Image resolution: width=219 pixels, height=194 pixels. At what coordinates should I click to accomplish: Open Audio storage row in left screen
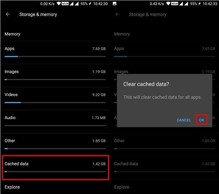click(55, 122)
